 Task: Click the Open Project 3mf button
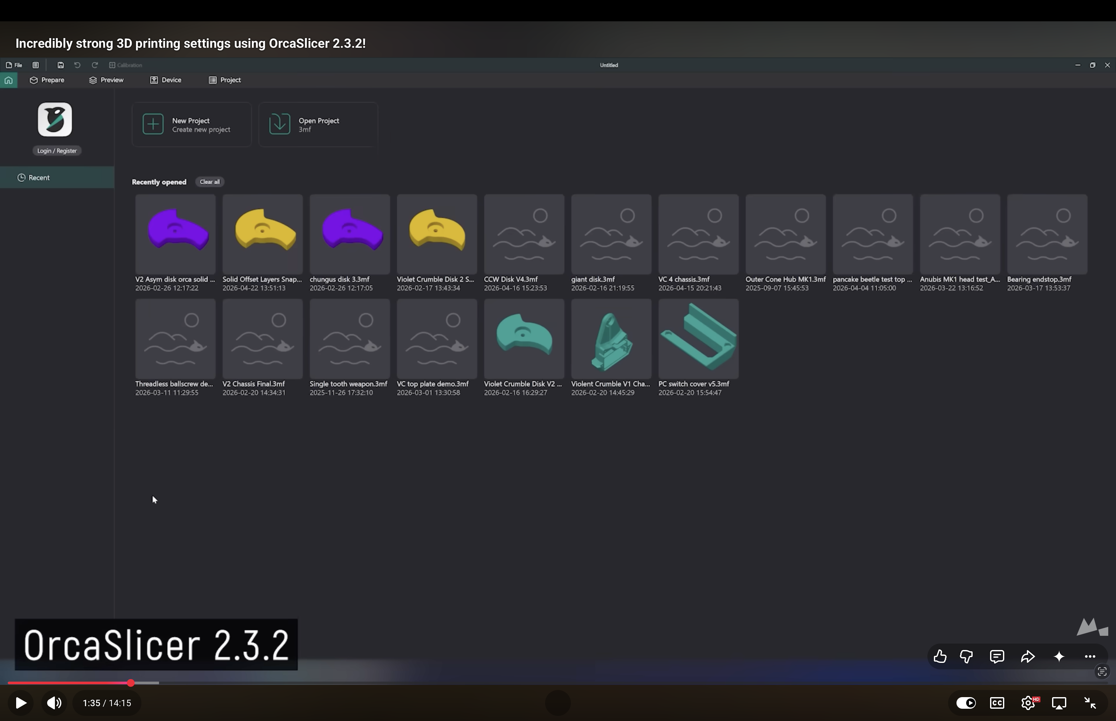(x=318, y=125)
